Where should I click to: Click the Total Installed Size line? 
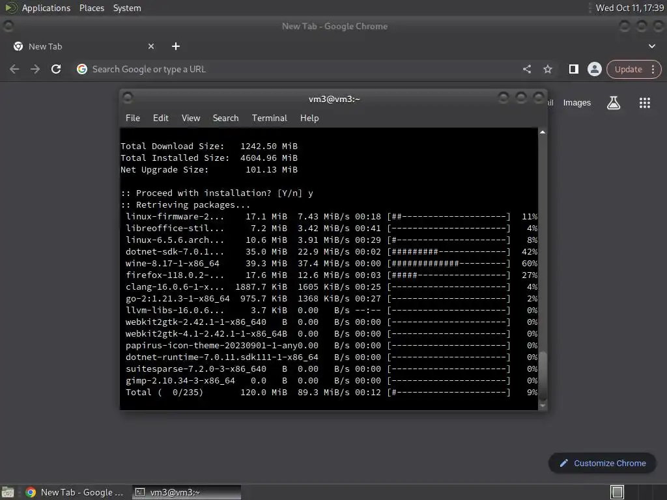[x=209, y=158]
